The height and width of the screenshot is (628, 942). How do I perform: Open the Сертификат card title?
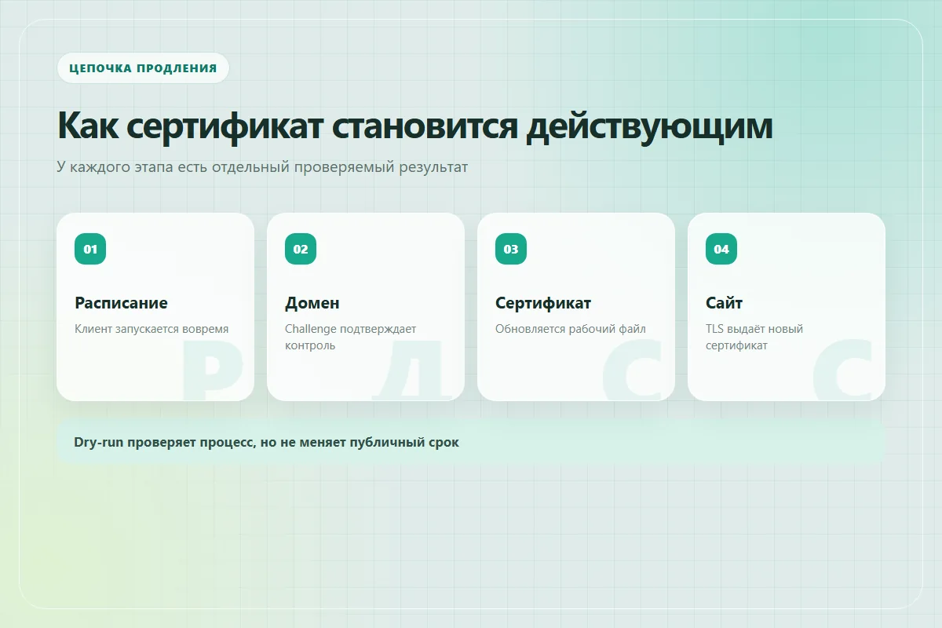coord(543,303)
